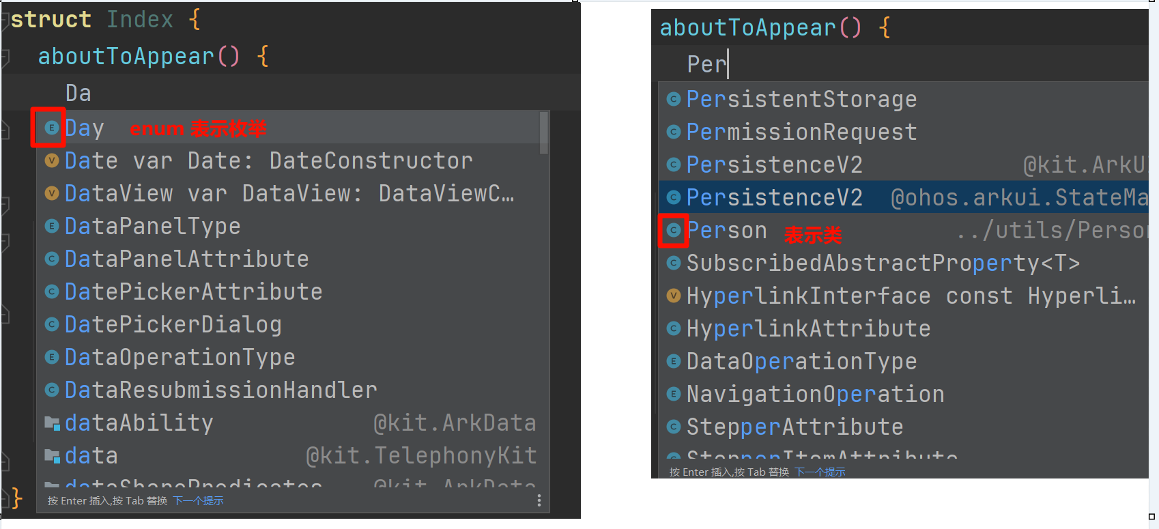The height and width of the screenshot is (529, 1159).
Task: Click the enum icon beside DataPanelType
Action: (51, 226)
